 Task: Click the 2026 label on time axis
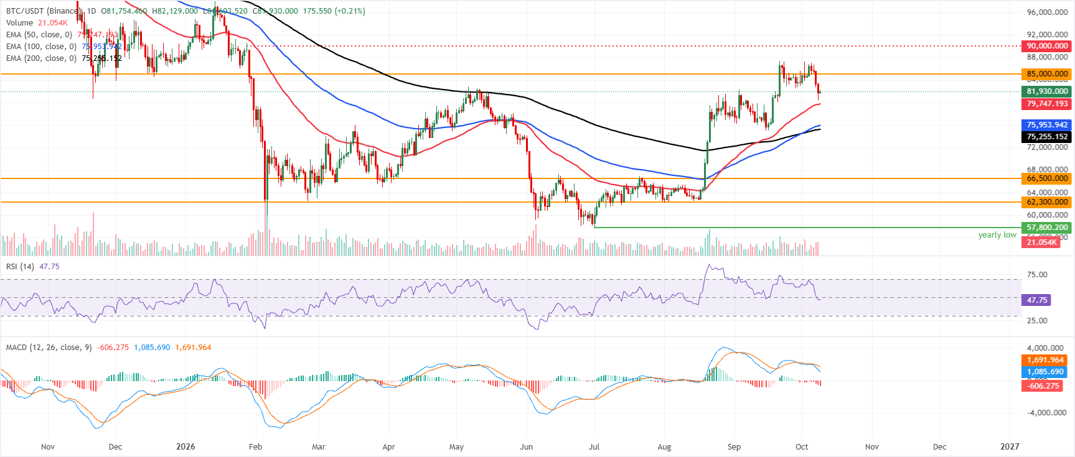coord(185,446)
